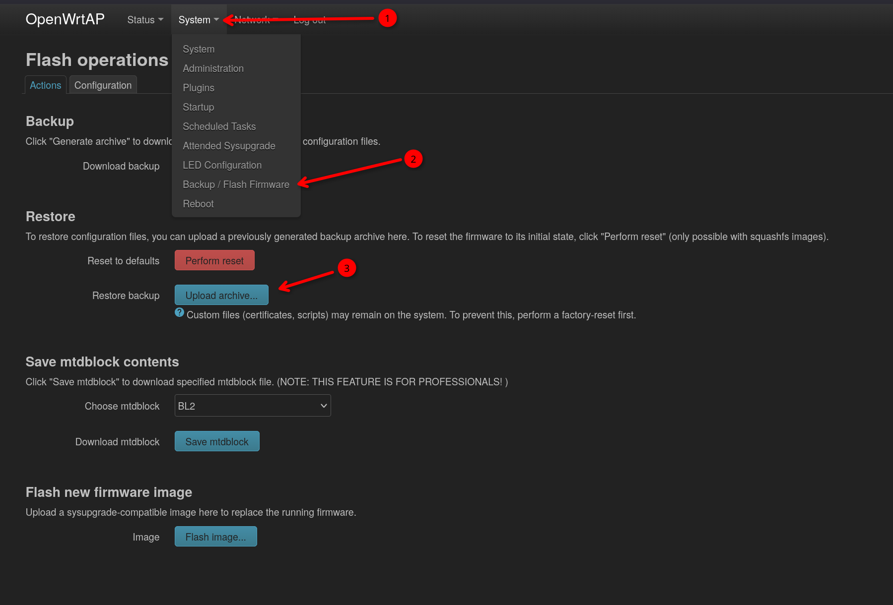The image size is (893, 605).
Task: Collapse the System dropdown in the navbar
Action: [x=199, y=20]
